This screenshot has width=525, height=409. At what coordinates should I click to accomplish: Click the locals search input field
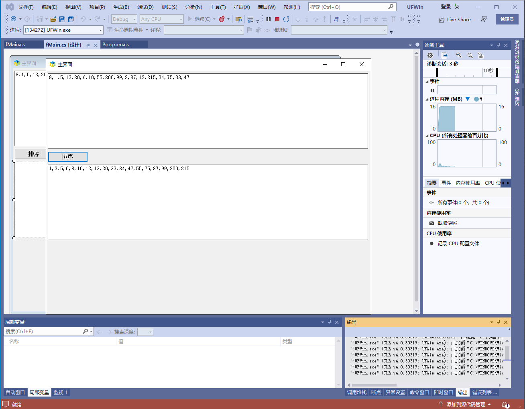(x=43, y=332)
